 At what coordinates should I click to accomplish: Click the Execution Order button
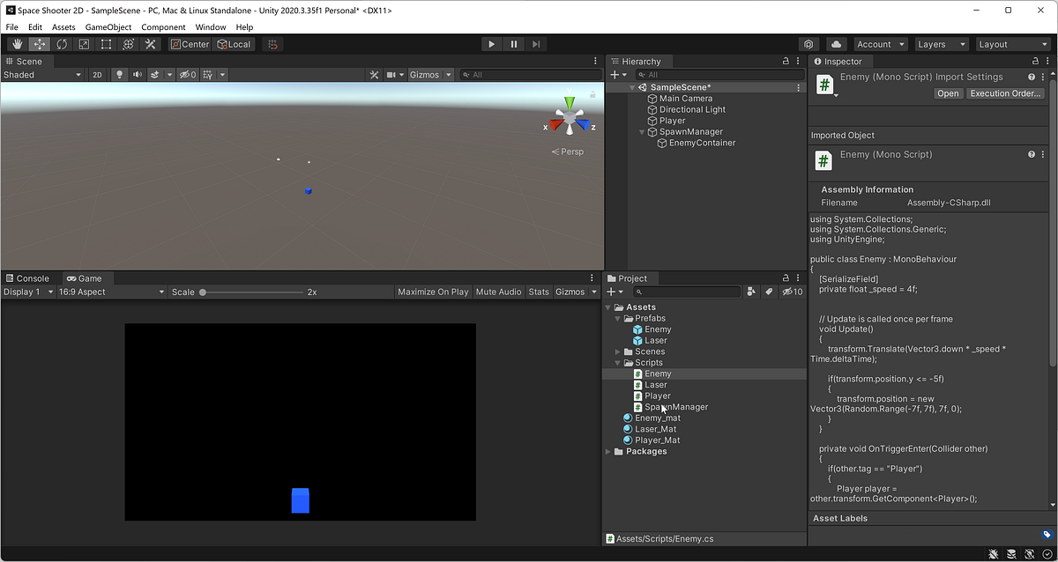coord(1005,92)
